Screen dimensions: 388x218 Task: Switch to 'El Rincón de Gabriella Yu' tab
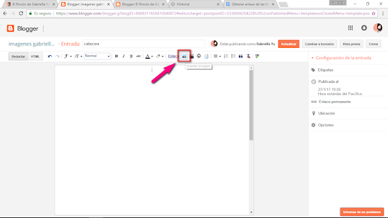click(31, 4)
